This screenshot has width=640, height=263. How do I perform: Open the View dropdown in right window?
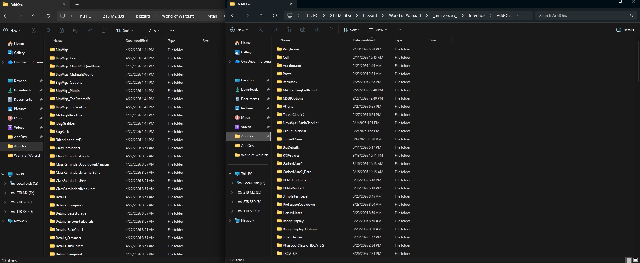click(x=378, y=30)
